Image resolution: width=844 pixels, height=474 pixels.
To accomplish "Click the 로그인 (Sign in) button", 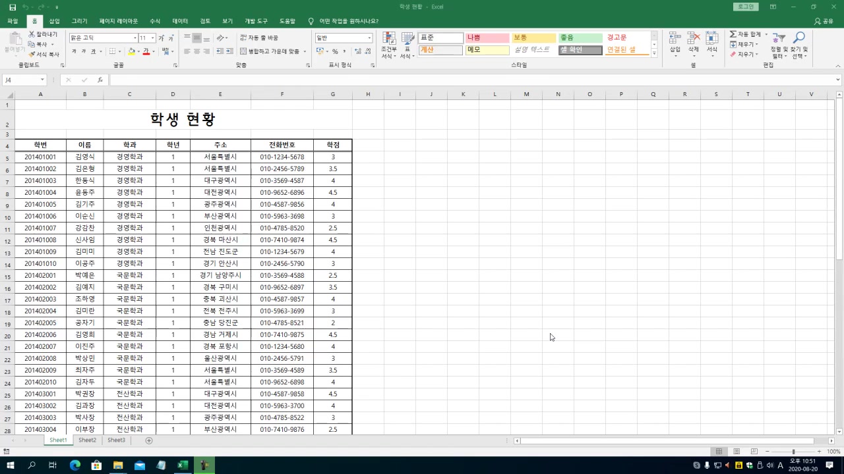I will tap(745, 7).
